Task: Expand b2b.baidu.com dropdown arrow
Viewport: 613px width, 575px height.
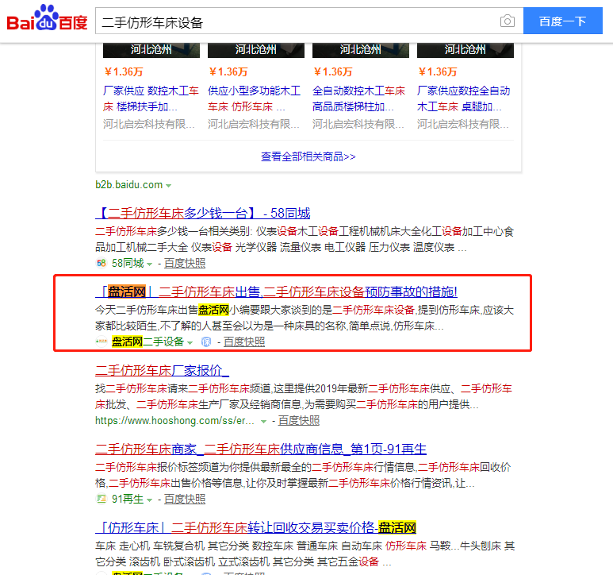Action: (168, 186)
